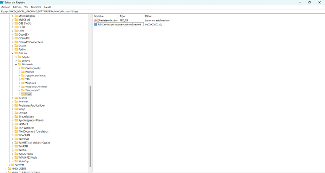Expand the Cryptography key
Image resolution: width=325 pixels, height=173 pixels.
(19, 68)
